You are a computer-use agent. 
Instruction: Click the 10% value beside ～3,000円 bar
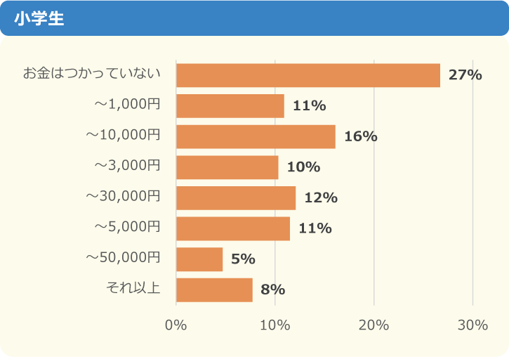303,167
